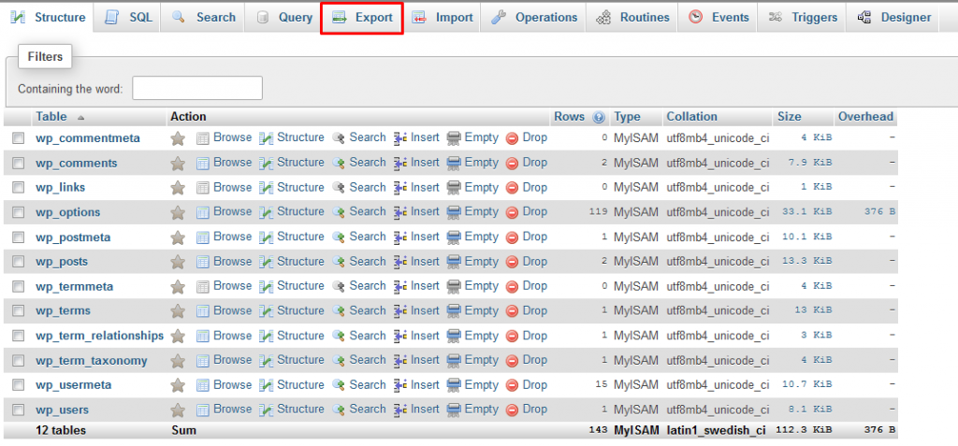
Task: Click the 'latin1_swedish_ci' summary collation
Action: [716, 431]
